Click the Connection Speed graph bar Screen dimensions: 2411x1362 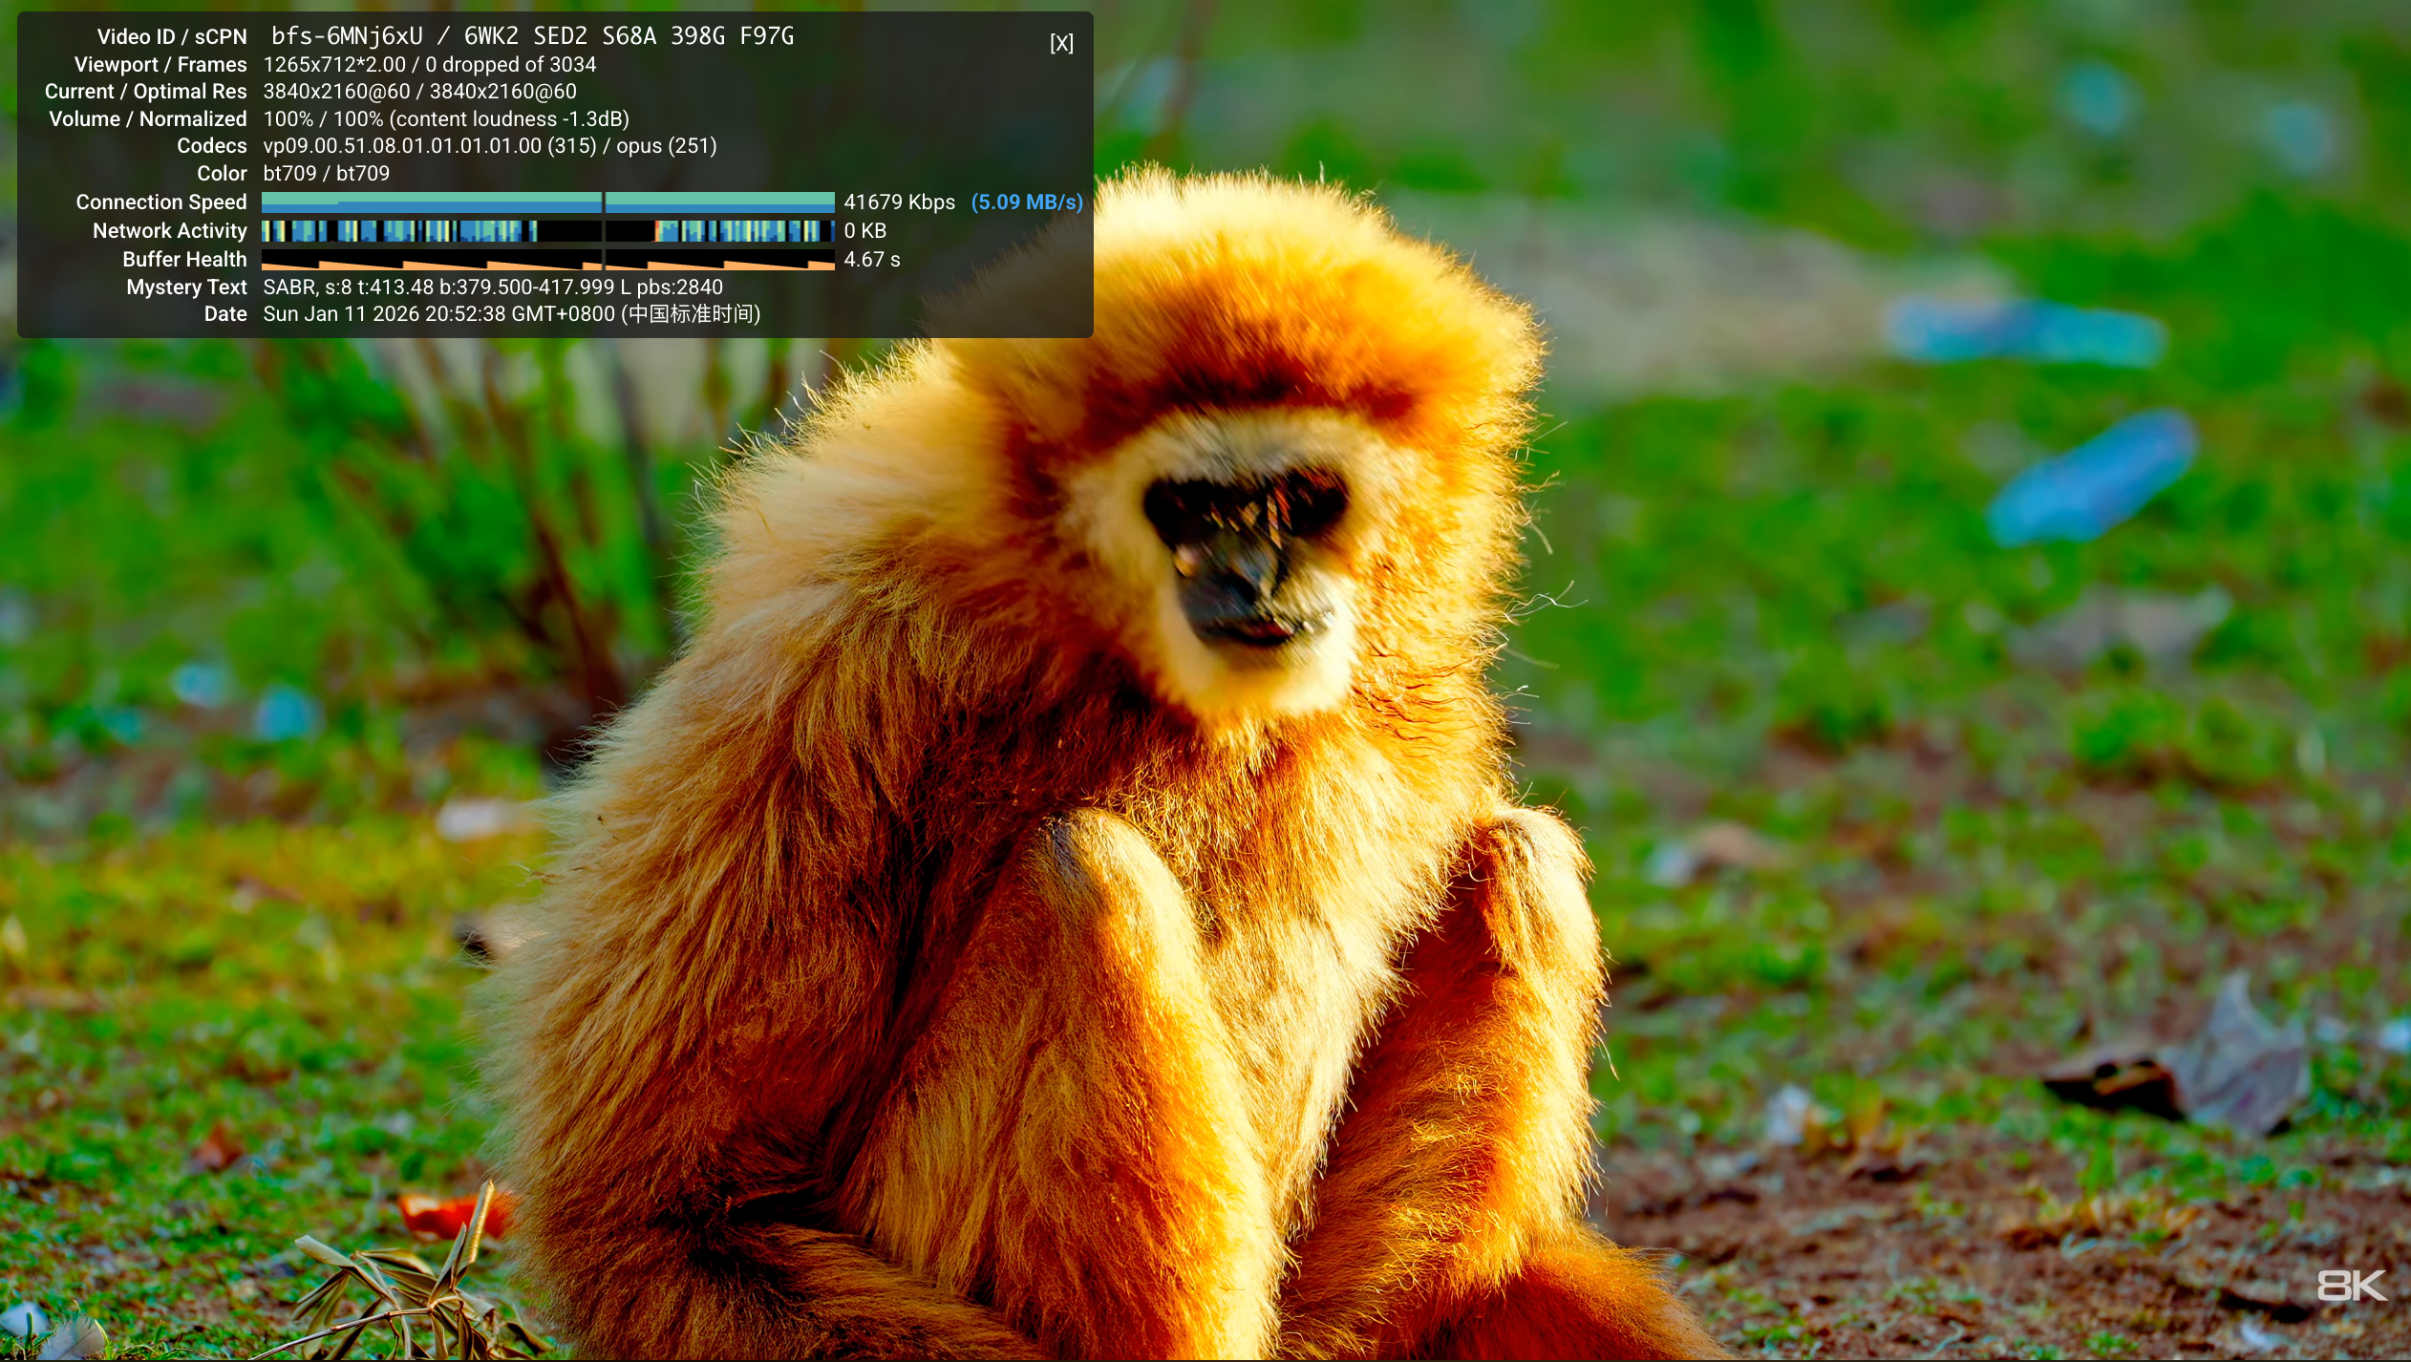(x=547, y=202)
